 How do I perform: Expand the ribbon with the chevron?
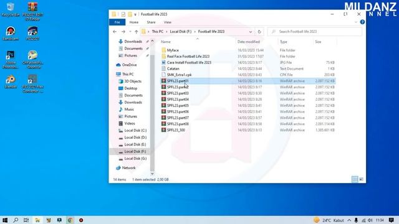pos(356,22)
